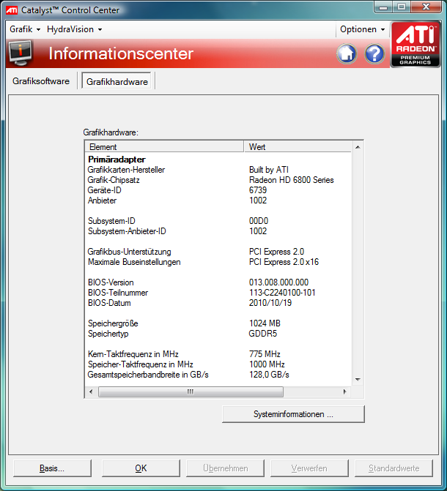Image resolution: width=447 pixels, height=491 pixels.
Task: Select the Subsystem-ID row
Action: point(218,221)
